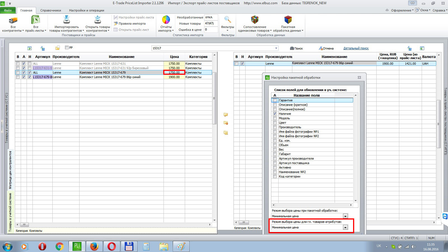Screen dimensions: 448x252
Task: Open the Paint taskbar icon
Action: (181, 246)
